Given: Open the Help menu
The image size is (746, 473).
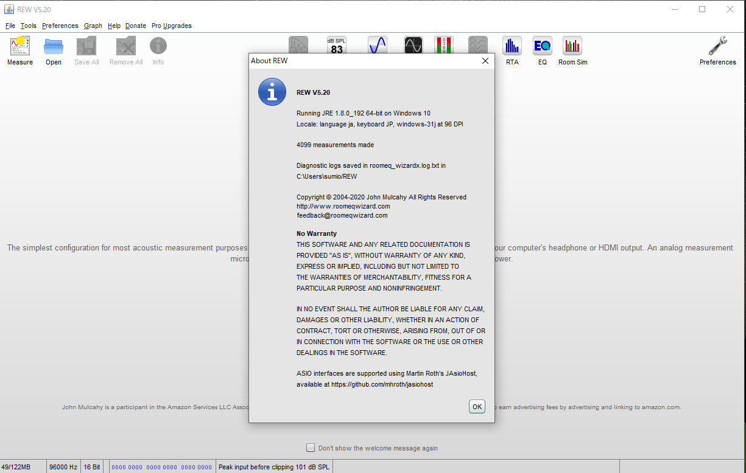Looking at the screenshot, I should pyautogui.click(x=114, y=26).
